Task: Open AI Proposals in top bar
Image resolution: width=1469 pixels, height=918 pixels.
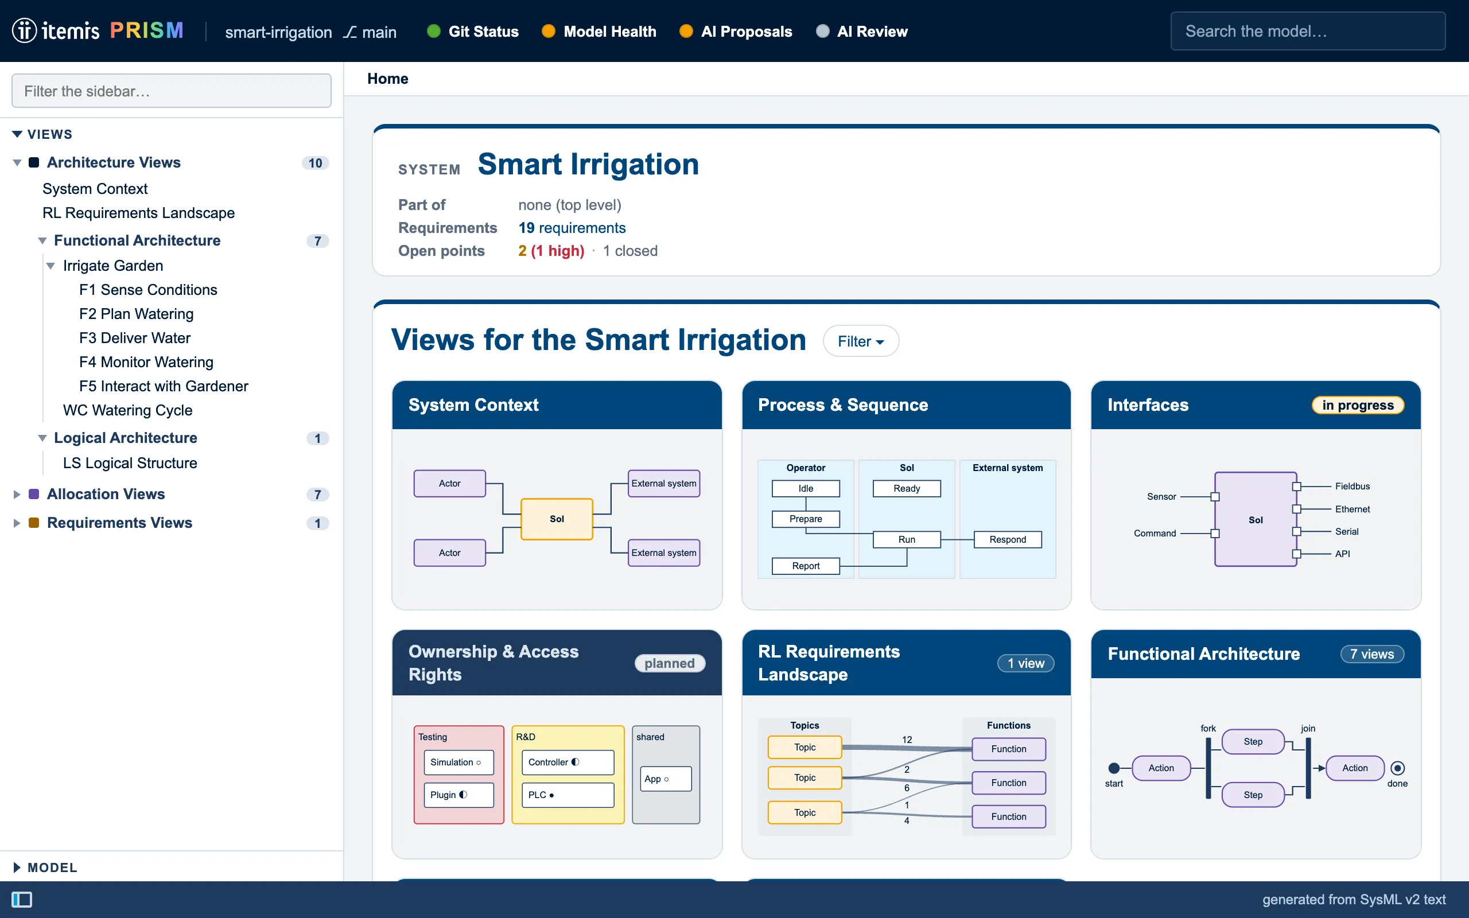Action: 736,31
